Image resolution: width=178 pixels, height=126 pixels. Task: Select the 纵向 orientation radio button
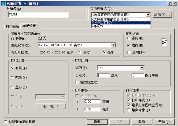click(x=129, y=38)
